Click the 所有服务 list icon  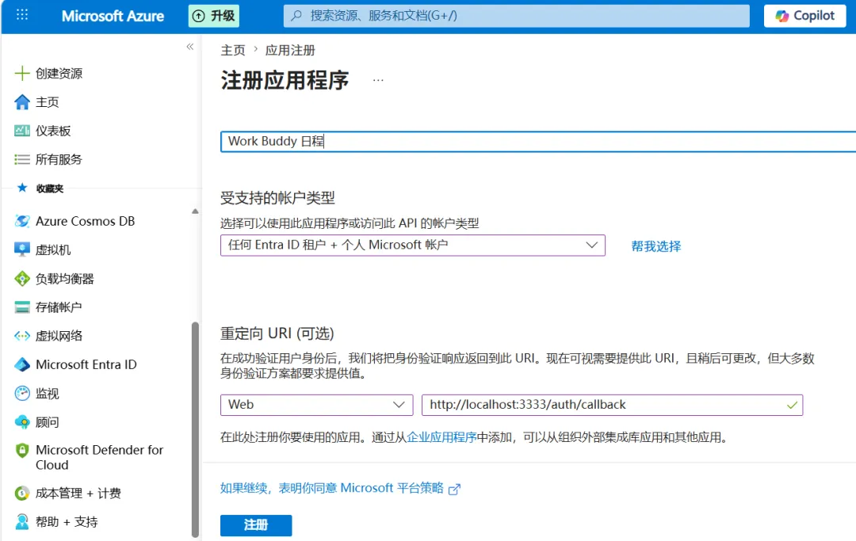tap(22, 159)
